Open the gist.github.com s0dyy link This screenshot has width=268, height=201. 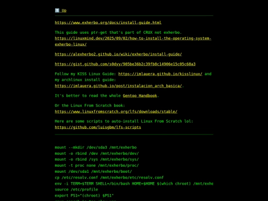[125, 64]
